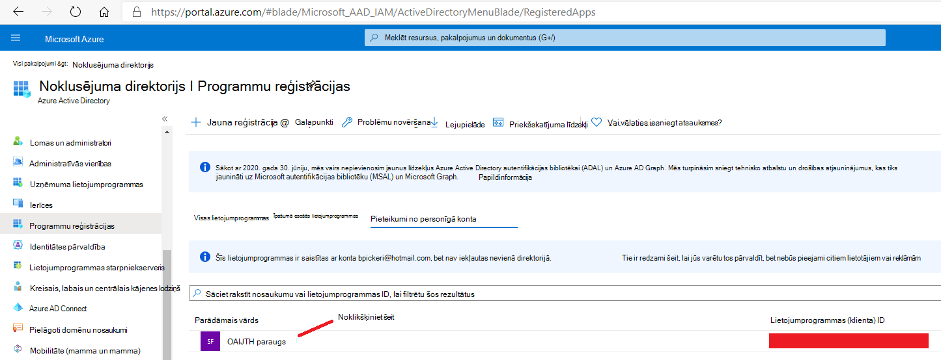Click the 'Administratīvās vienības' icon
This screenshot has width=941, height=360.
pos(18,163)
